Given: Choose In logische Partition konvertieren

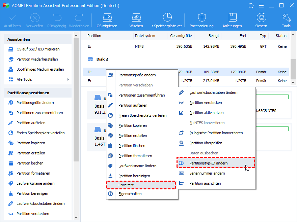Looking at the screenshot, I should click(216, 133).
